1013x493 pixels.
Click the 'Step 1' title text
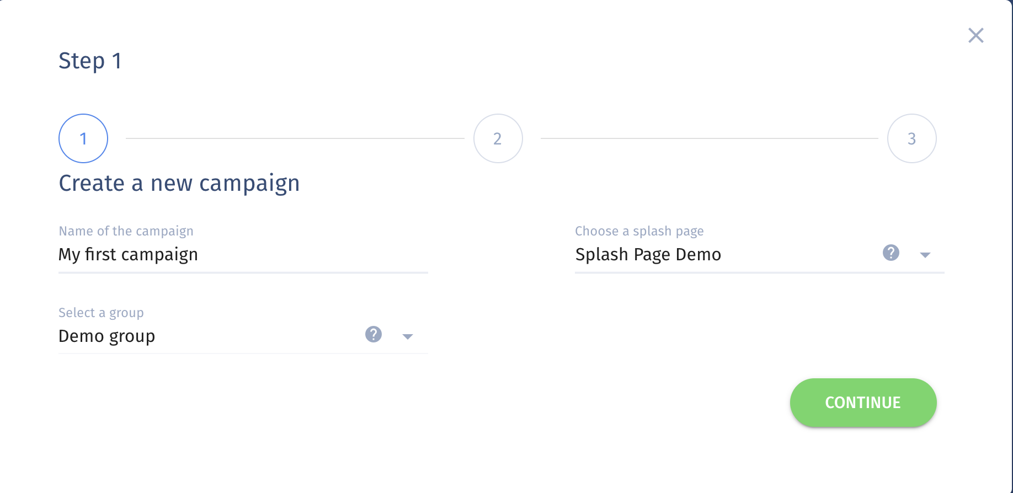click(90, 61)
